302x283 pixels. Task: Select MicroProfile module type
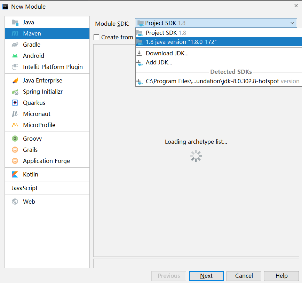point(47,125)
